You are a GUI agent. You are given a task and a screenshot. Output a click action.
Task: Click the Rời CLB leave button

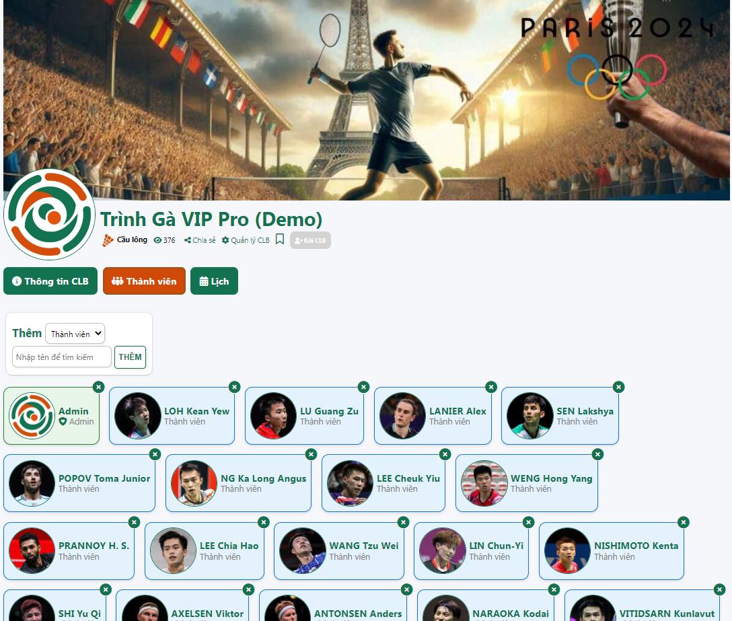click(x=310, y=240)
